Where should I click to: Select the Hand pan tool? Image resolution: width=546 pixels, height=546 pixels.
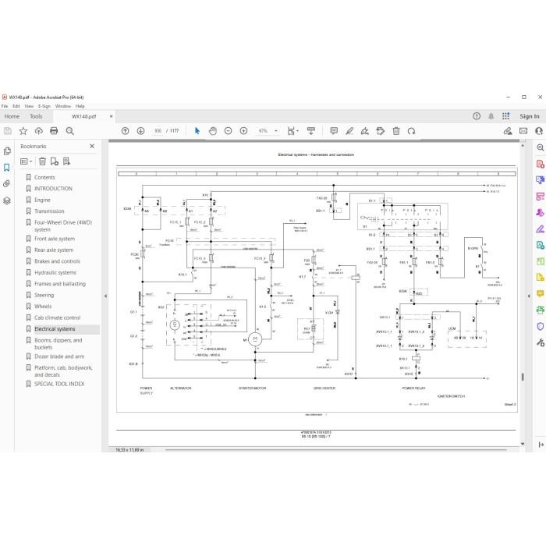(x=213, y=131)
